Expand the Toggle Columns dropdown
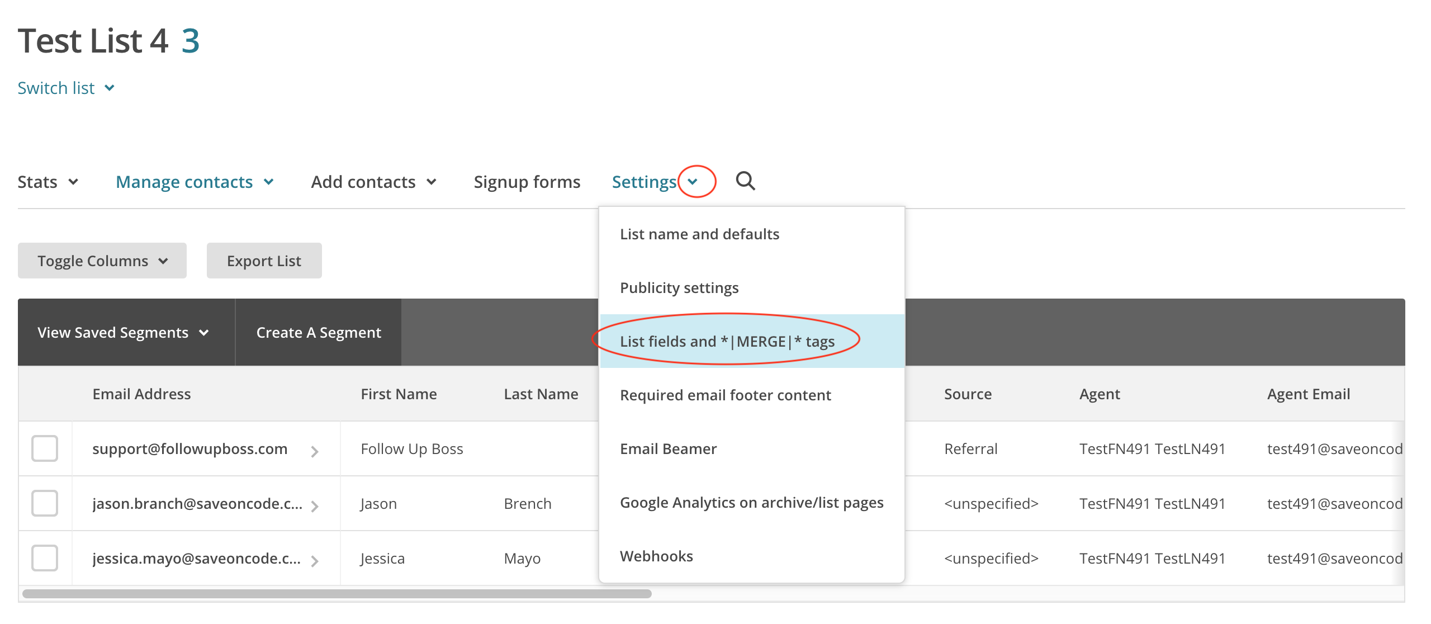 pyautogui.click(x=102, y=261)
